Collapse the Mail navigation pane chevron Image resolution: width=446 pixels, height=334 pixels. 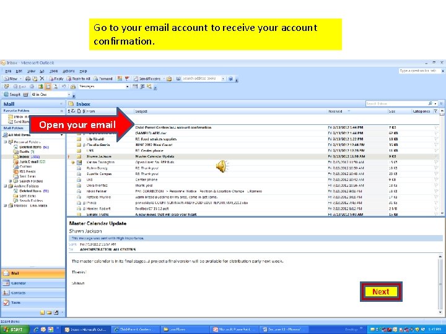pos(61,104)
